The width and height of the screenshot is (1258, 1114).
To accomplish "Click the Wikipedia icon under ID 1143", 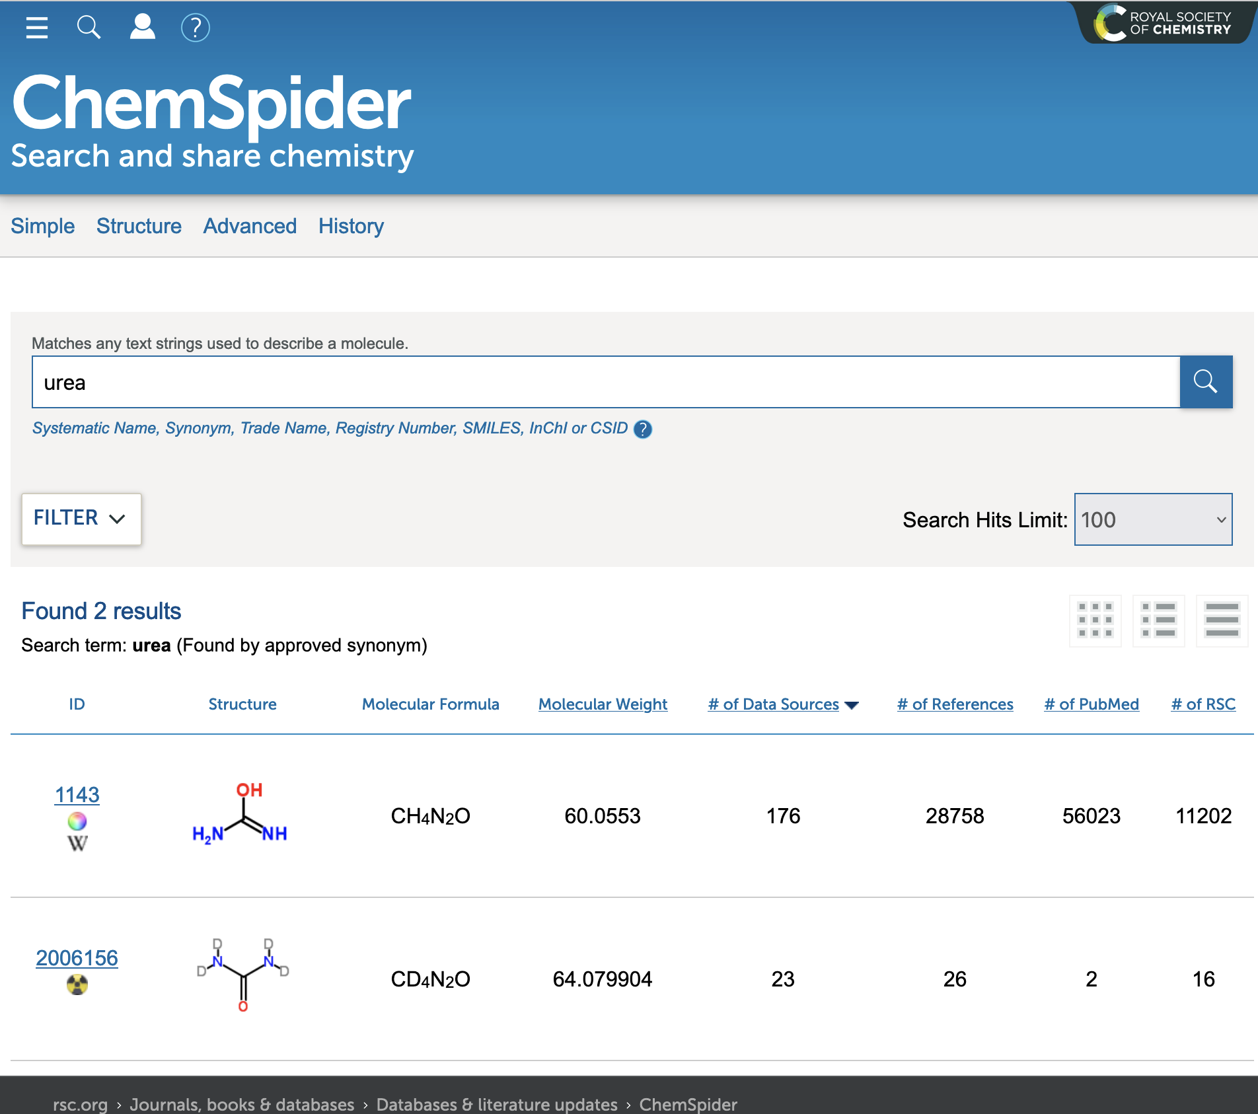I will tap(77, 843).
